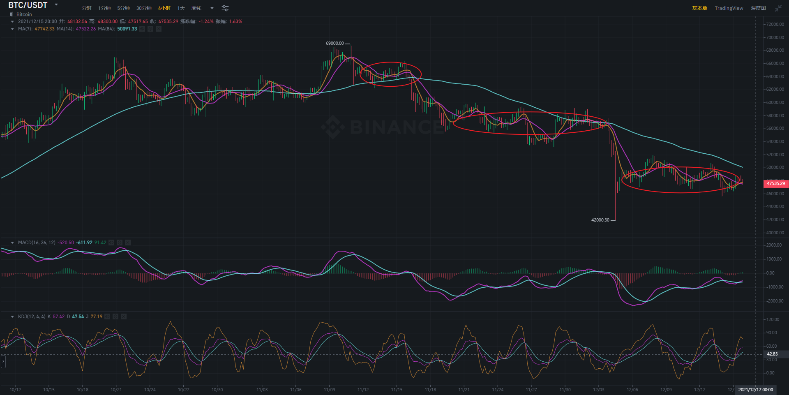Image resolution: width=789 pixels, height=395 pixels.
Task: Switch to the TradingView chart mode
Action: pos(729,8)
